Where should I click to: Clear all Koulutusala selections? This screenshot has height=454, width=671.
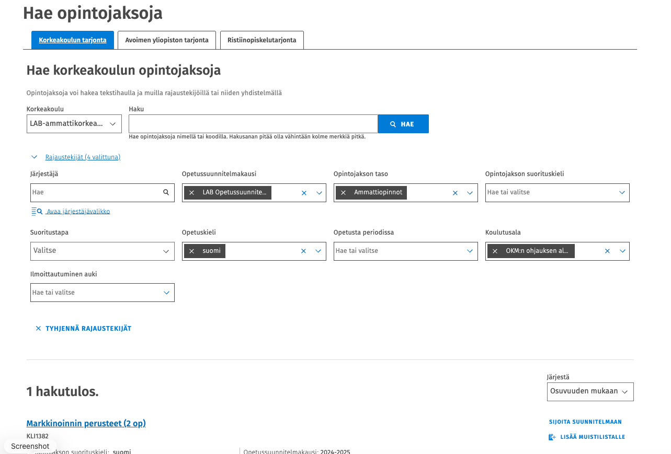click(x=607, y=251)
